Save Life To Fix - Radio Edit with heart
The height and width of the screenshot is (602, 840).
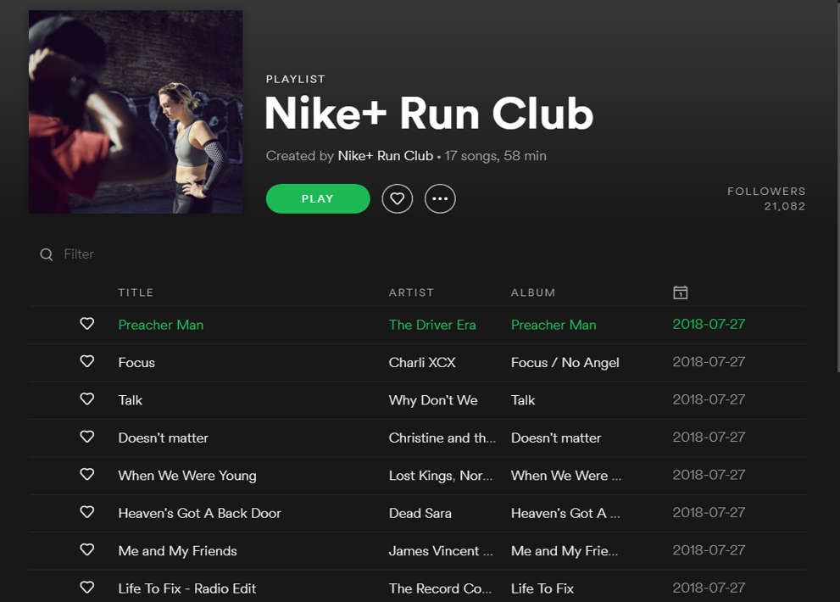coord(86,588)
